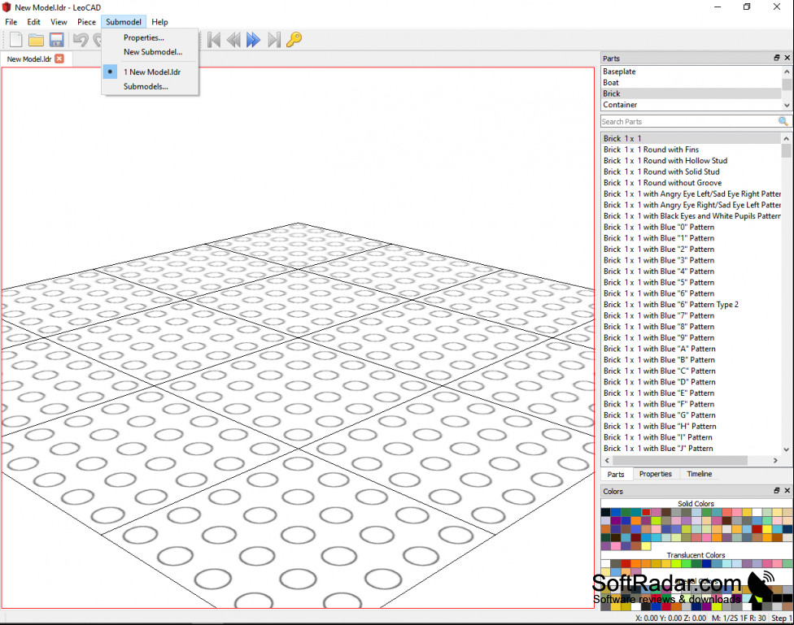The width and height of the screenshot is (794, 625).
Task: Click the X Y Z coordinates status readout
Action: [x=670, y=618]
